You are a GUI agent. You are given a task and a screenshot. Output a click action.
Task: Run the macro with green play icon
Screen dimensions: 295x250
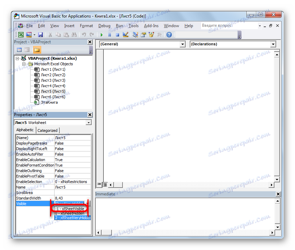point(102,35)
